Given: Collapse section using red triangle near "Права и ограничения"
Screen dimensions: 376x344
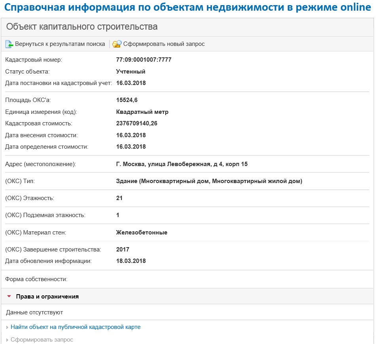Looking at the screenshot, I should 9,296.
